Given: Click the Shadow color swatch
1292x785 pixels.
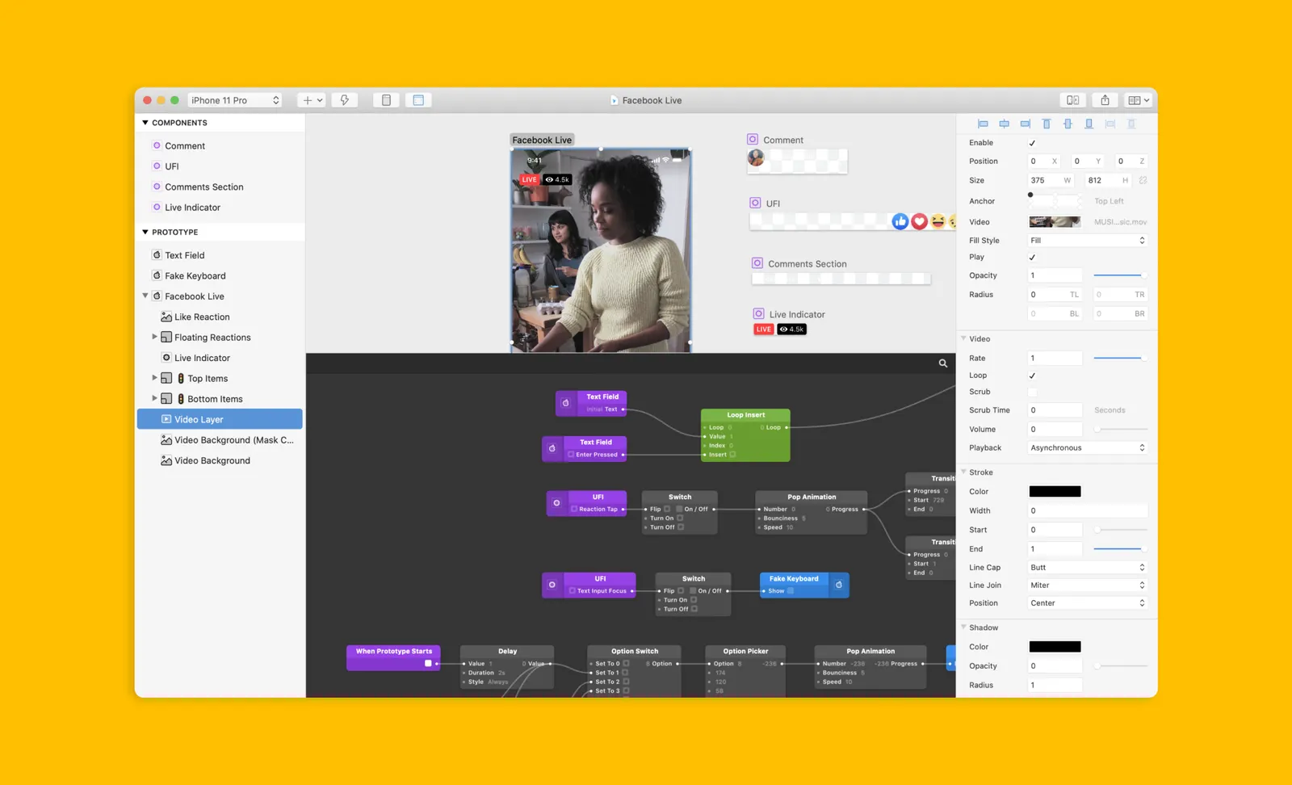Looking at the screenshot, I should (1055, 647).
